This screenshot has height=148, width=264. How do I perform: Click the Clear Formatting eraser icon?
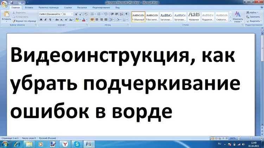(x=86, y=14)
